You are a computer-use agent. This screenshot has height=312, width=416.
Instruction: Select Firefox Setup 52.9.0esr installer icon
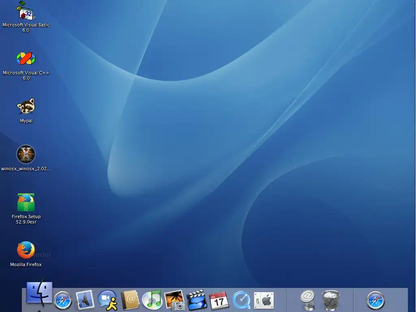pyautogui.click(x=26, y=202)
